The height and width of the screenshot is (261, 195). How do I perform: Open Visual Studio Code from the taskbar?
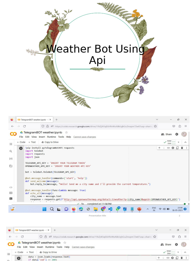(x=110, y=209)
